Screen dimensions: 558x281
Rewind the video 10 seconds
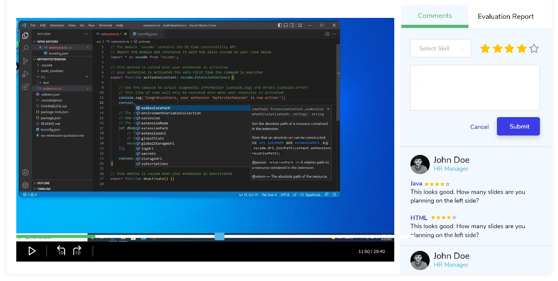[61, 251]
